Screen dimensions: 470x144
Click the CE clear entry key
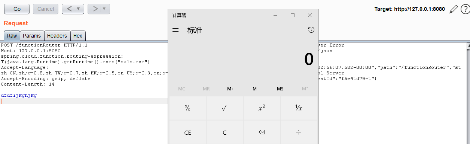point(188,132)
